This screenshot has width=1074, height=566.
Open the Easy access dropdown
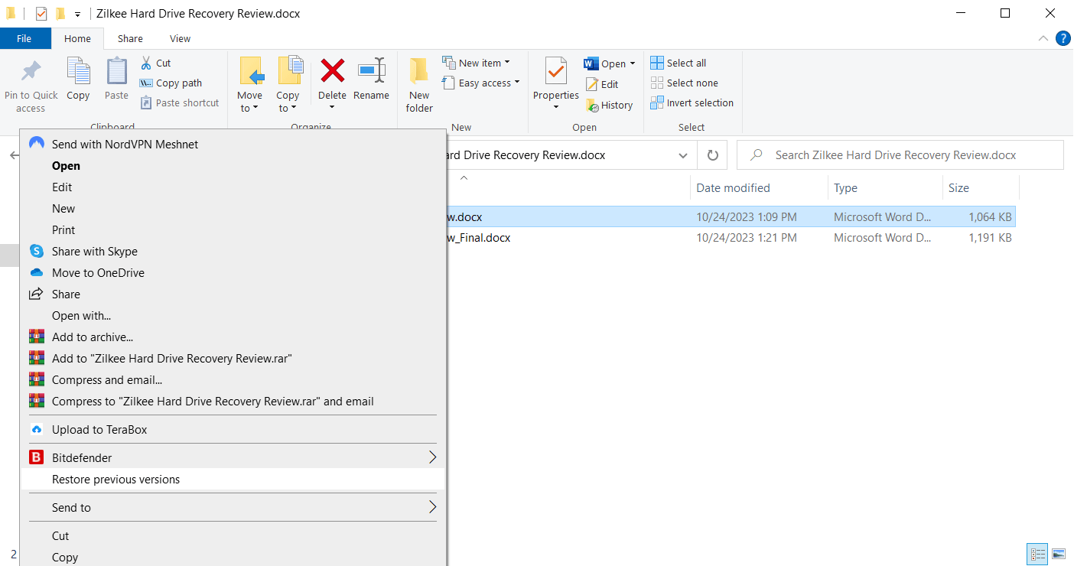pos(481,83)
